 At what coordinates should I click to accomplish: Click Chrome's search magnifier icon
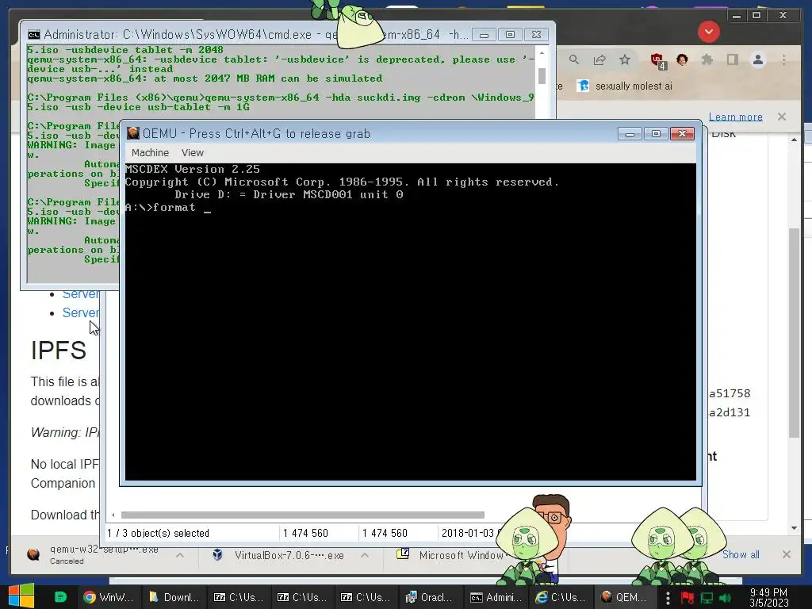click(x=574, y=59)
